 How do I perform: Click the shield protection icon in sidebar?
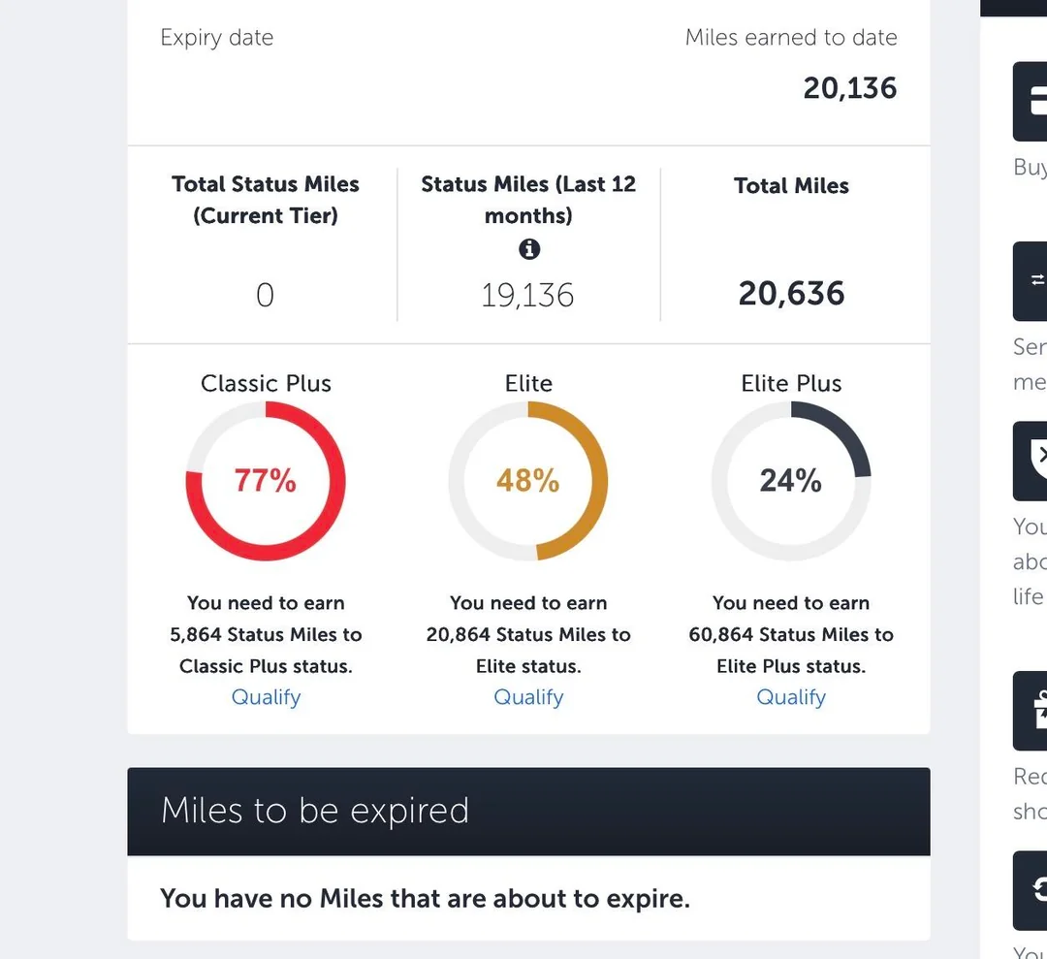point(1031,460)
